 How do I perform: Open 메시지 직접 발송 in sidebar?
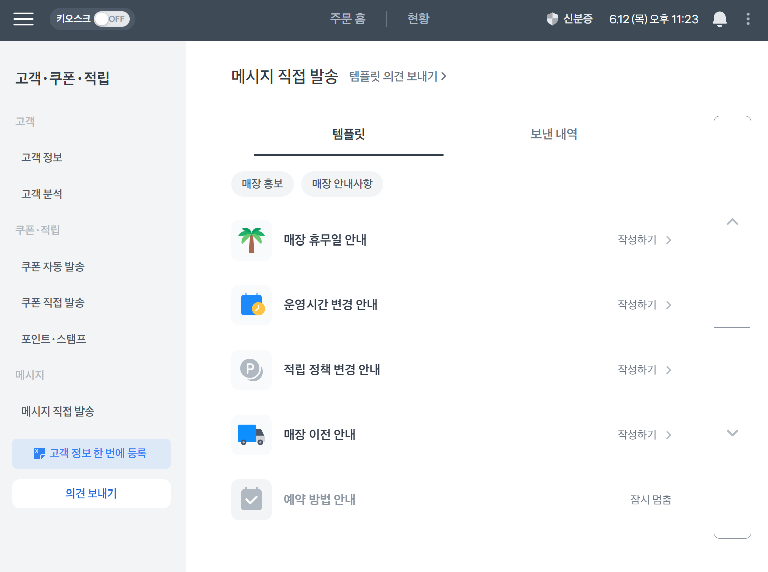coord(58,412)
